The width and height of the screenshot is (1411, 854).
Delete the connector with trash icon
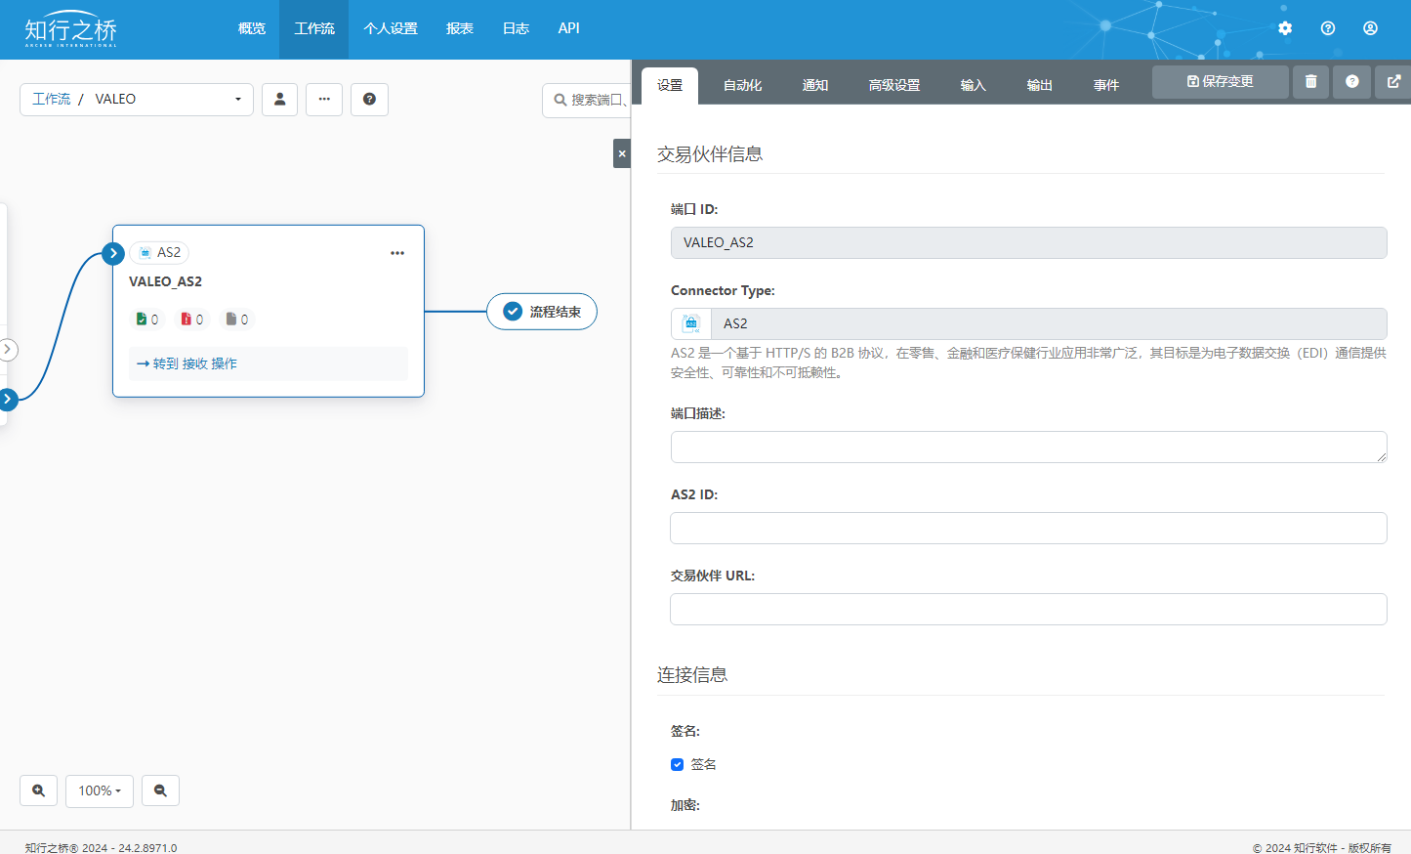click(1311, 82)
